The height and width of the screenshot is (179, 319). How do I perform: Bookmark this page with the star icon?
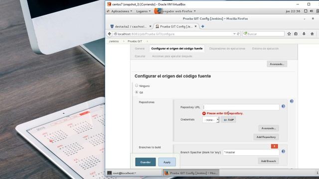click(x=289, y=34)
